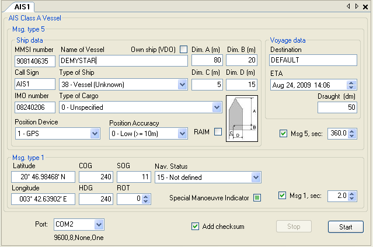Click the Latitude field
This screenshot has width=373, height=247.
tap(43, 177)
